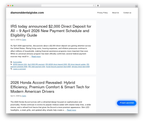Open the diamonddentalglobe.com site title
Screen dimensions: 144x122
(x=27, y=13)
